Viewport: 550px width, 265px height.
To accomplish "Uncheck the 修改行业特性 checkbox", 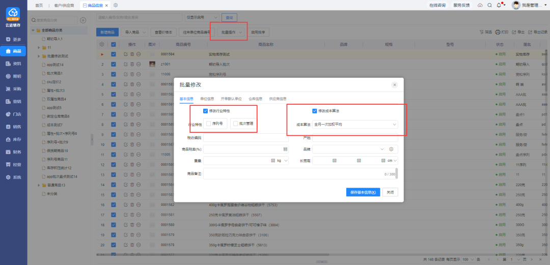I will (205, 111).
